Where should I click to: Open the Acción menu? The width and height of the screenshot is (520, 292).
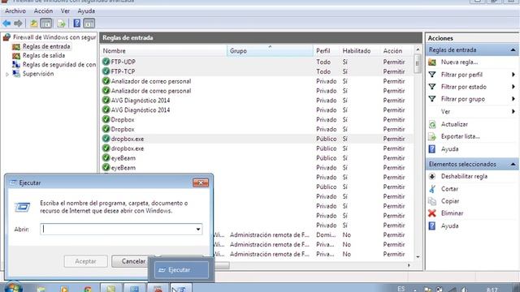pyautogui.click(x=43, y=11)
